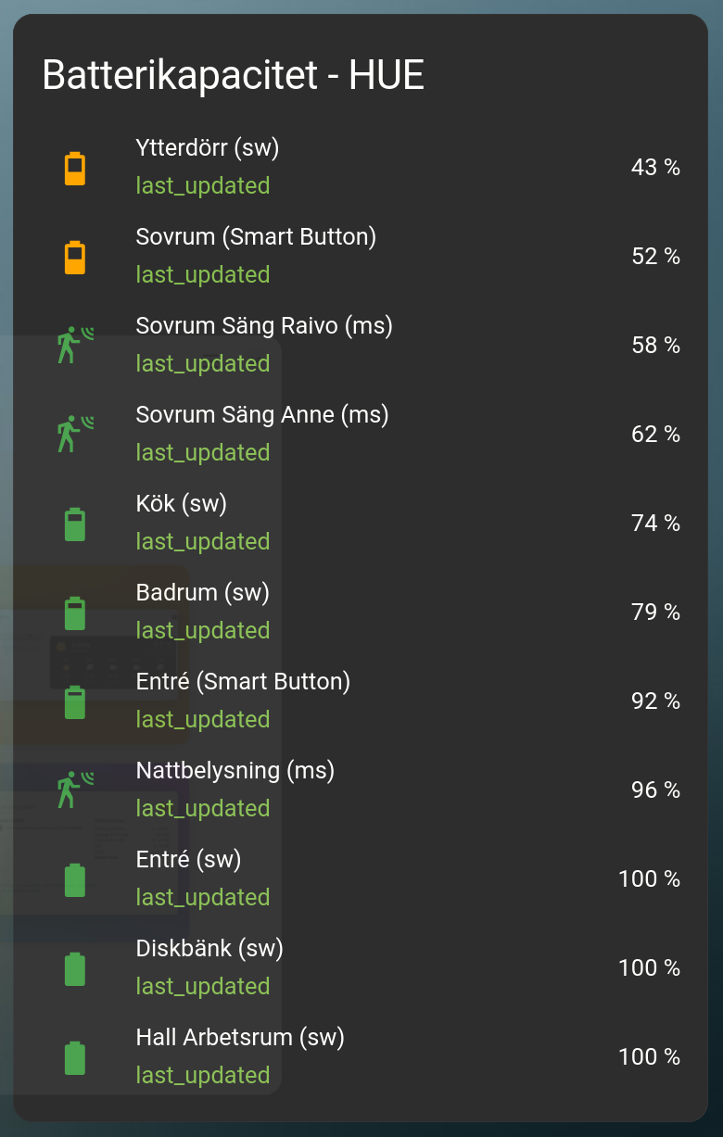This screenshot has height=1137, width=723.
Task: Open the Ytterdörr (sw) entity details
Action: pyautogui.click(x=207, y=148)
